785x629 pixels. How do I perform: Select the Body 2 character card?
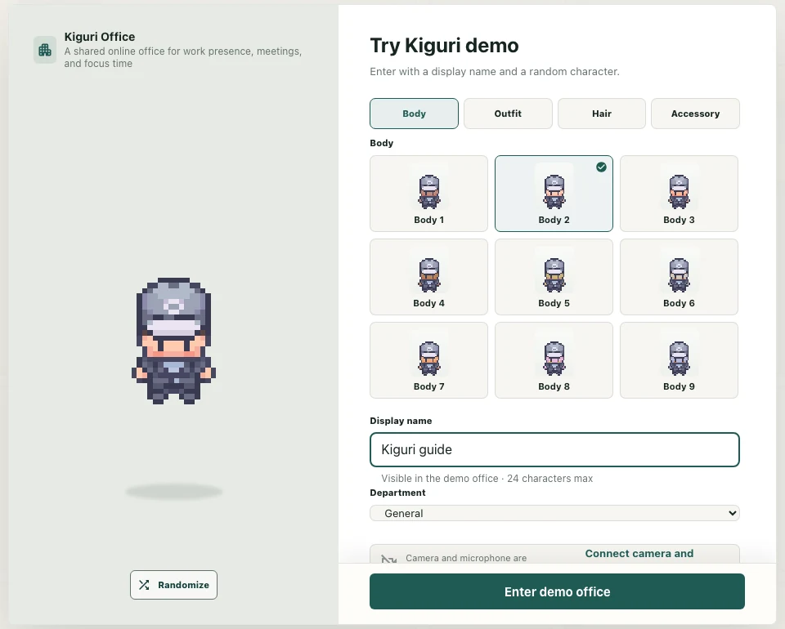(554, 194)
